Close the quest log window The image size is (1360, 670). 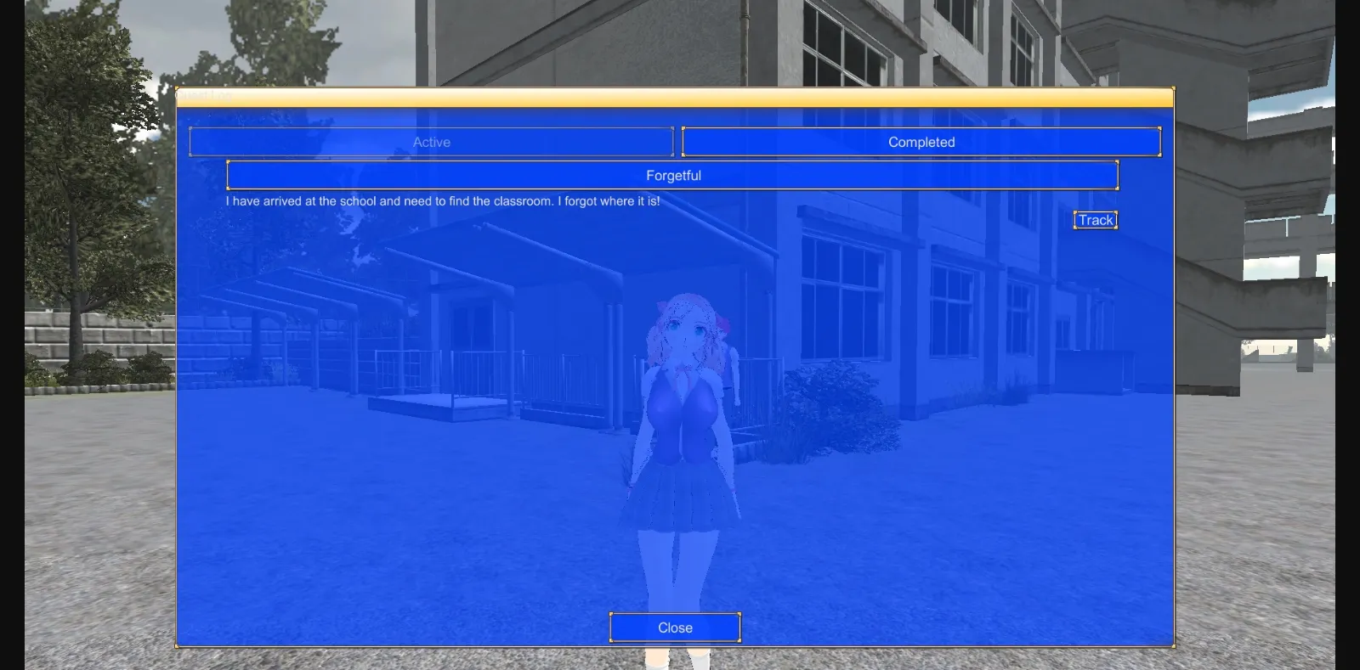point(675,628)
